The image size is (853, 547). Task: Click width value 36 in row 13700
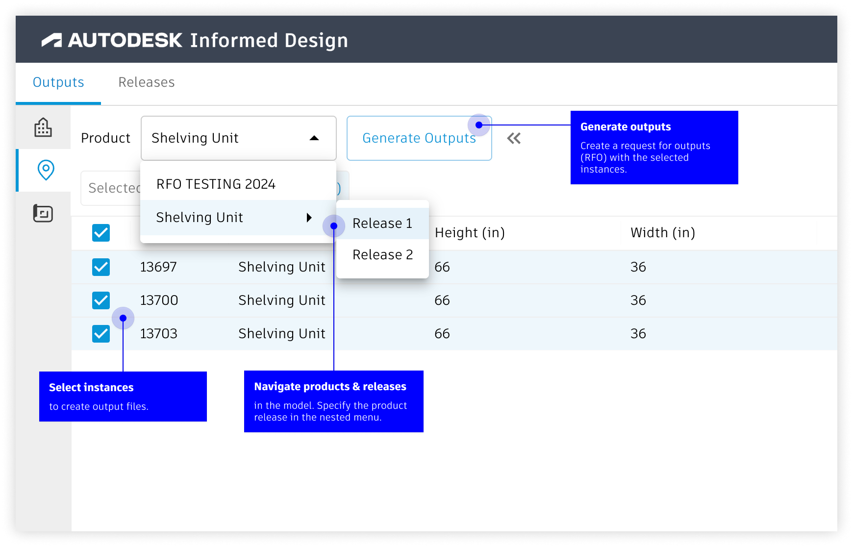coord(638,300)
